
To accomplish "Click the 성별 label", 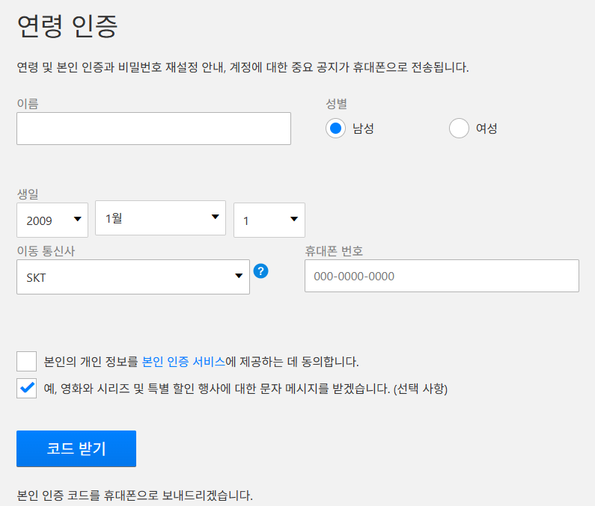I will 337,103.
